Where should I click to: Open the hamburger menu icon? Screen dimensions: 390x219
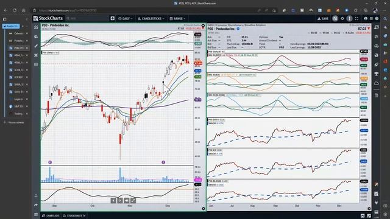tap(371, 19)
